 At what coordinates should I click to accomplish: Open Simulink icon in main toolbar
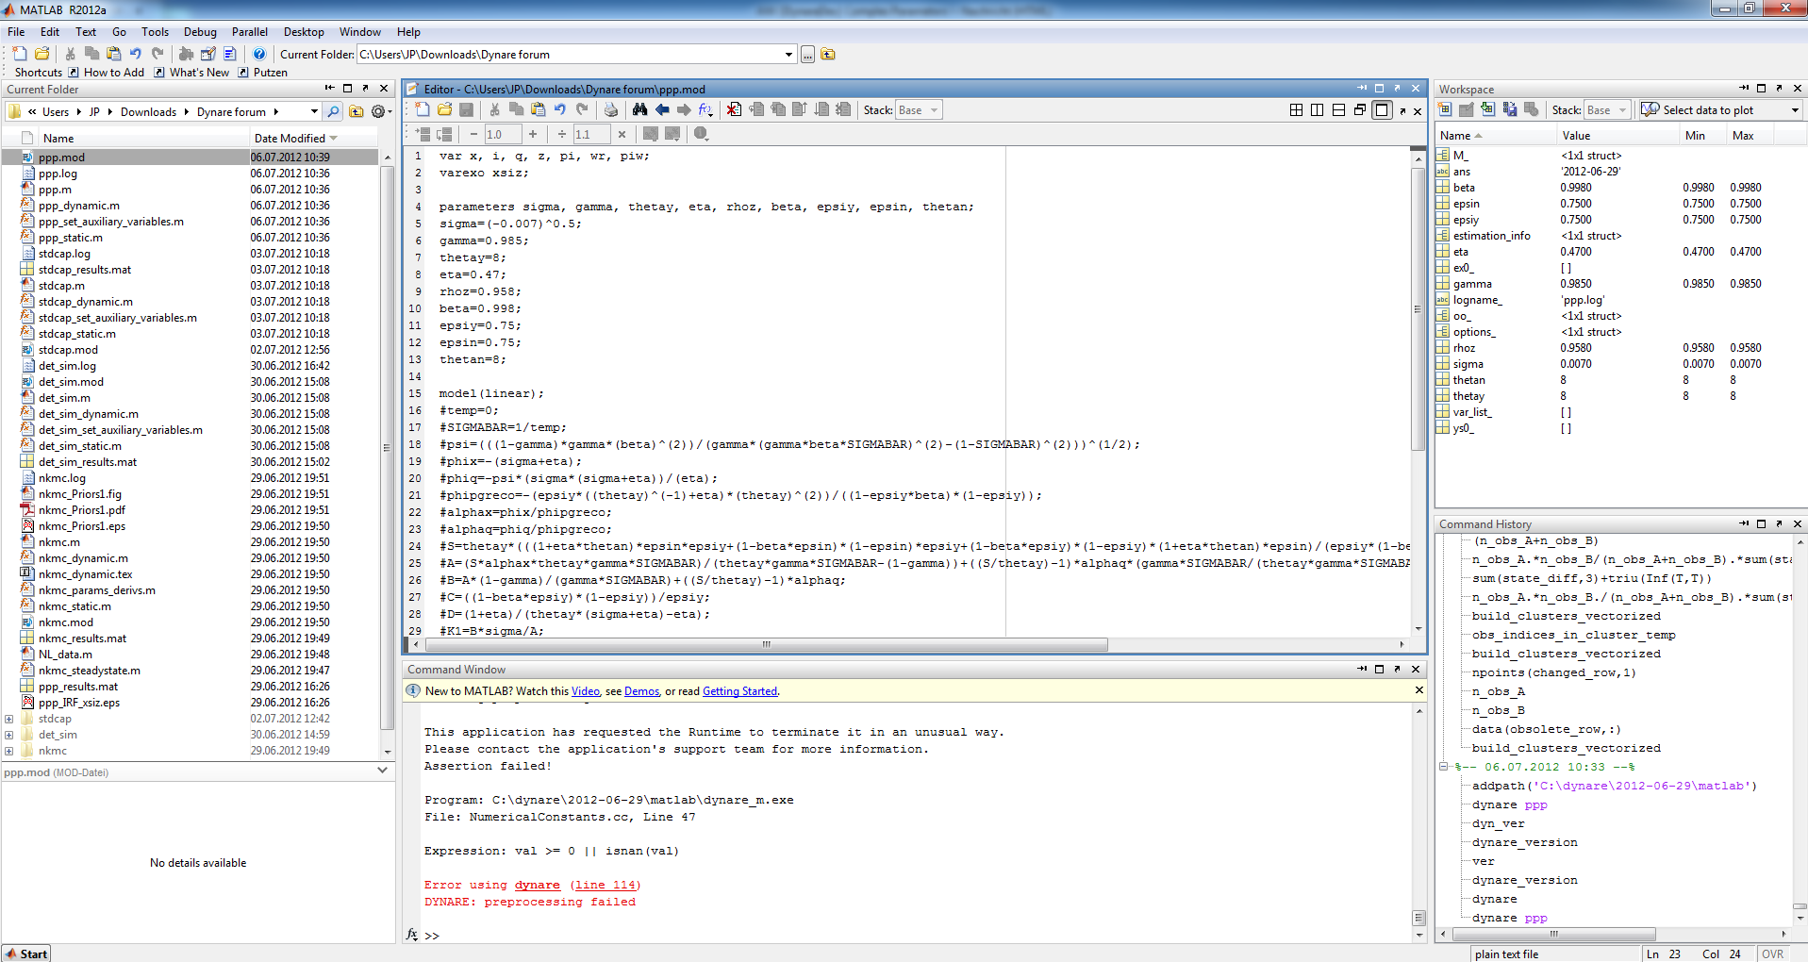pos(187,54)
